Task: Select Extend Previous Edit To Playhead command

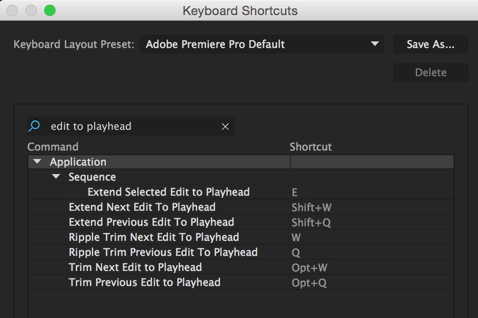Action: [x=151, y=222]
